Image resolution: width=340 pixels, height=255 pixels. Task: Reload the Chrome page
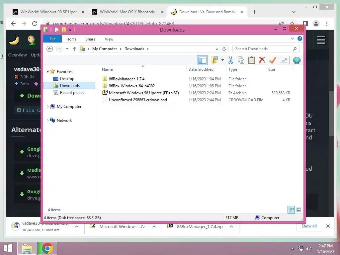tap(35, 24)
